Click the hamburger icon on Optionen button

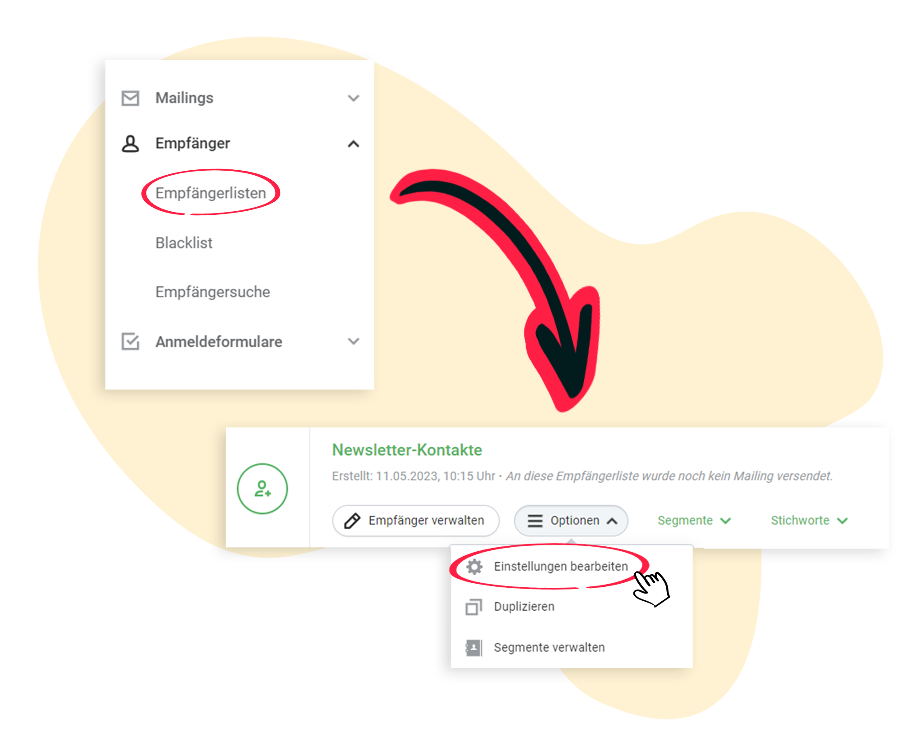coord(535,521)
